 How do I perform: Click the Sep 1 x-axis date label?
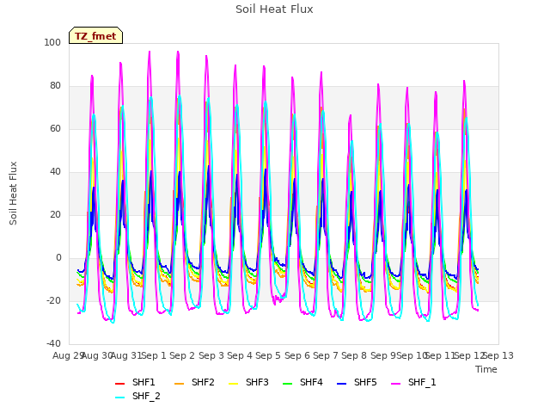[x=154, y=355]
